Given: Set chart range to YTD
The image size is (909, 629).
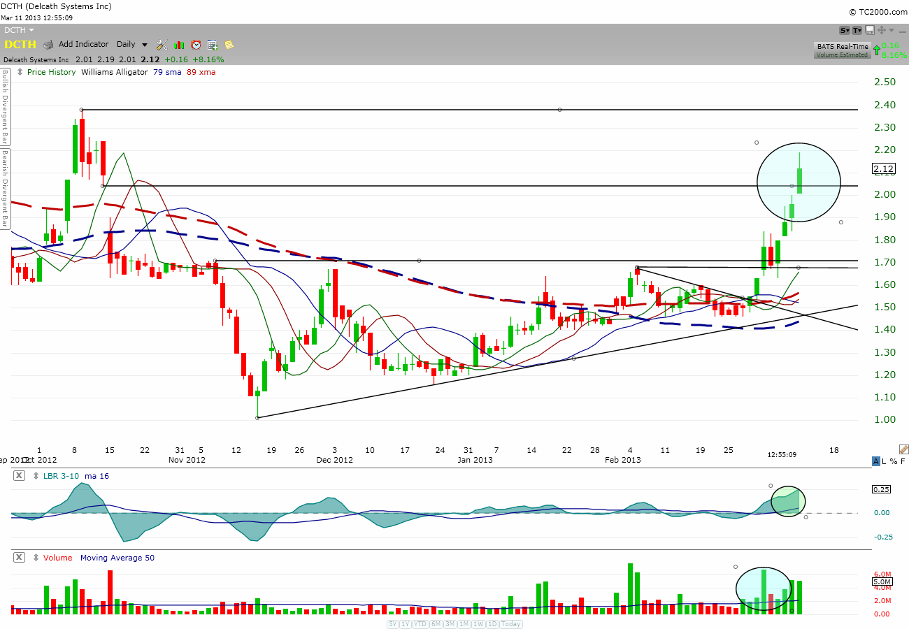Looking at the screenshot, I should click(420, 624).
